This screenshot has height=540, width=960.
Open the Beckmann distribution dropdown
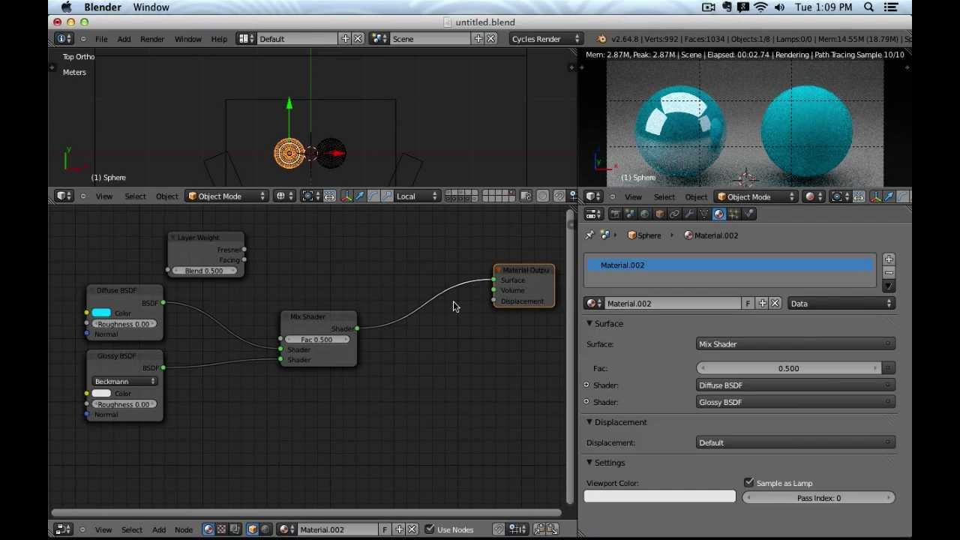(124, 382)
